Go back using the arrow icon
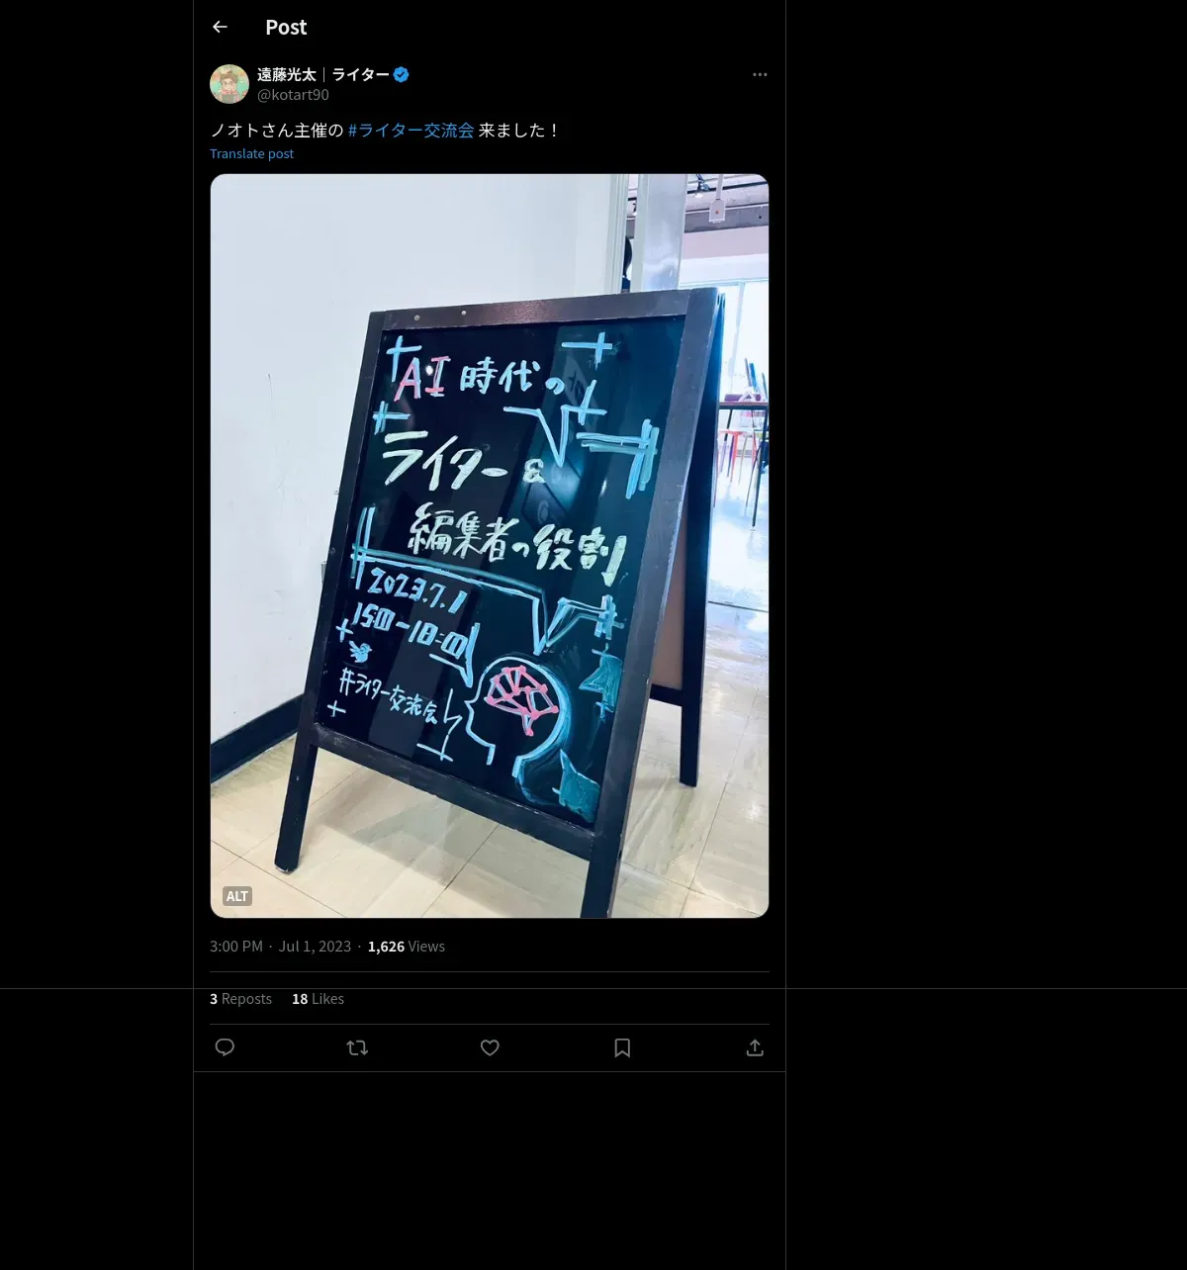Viewport: 1187px width, 1270px height. point(220,27)
